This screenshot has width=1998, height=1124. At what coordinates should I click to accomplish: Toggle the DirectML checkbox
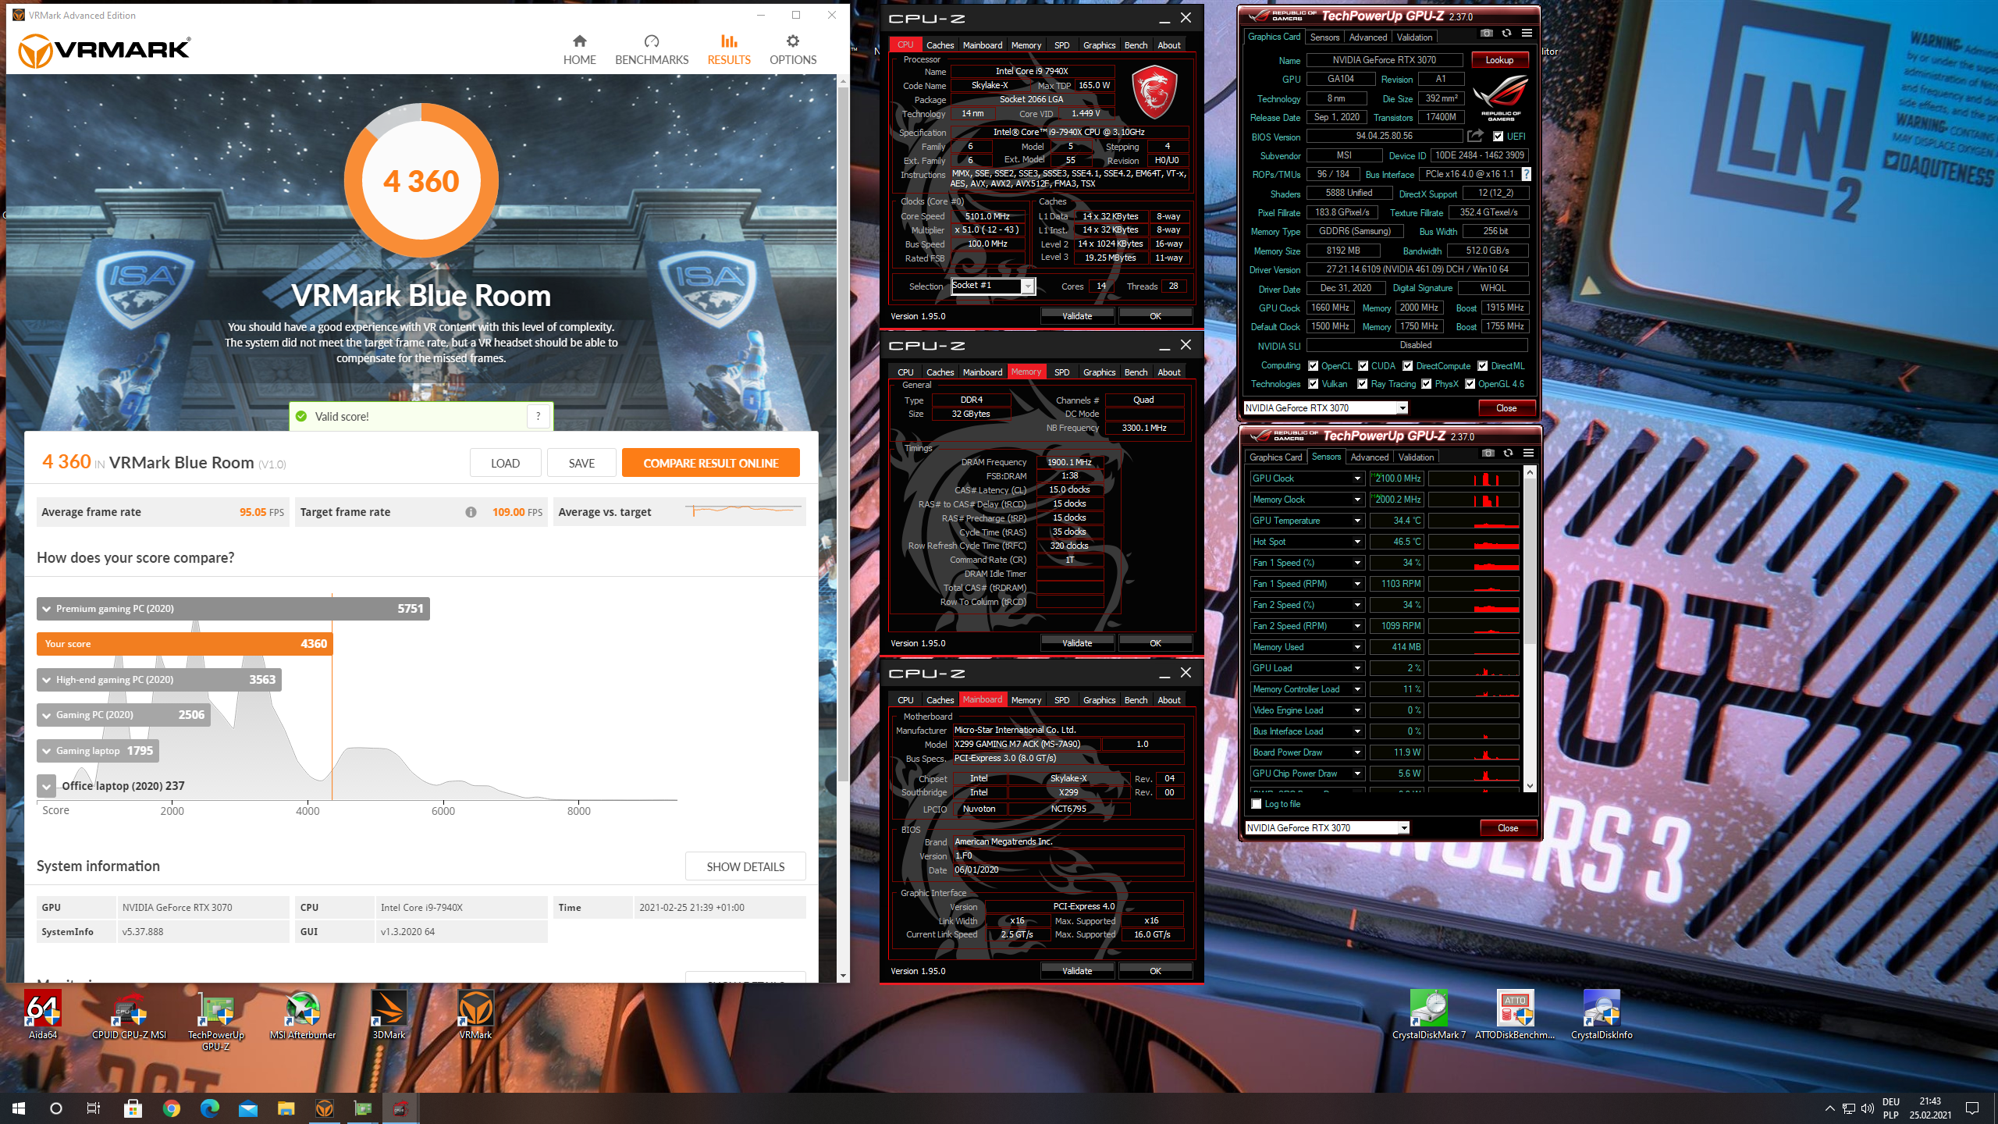[1482, 366]
